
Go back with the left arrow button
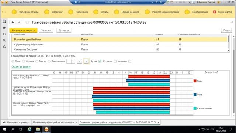click(x=13, y=22)
